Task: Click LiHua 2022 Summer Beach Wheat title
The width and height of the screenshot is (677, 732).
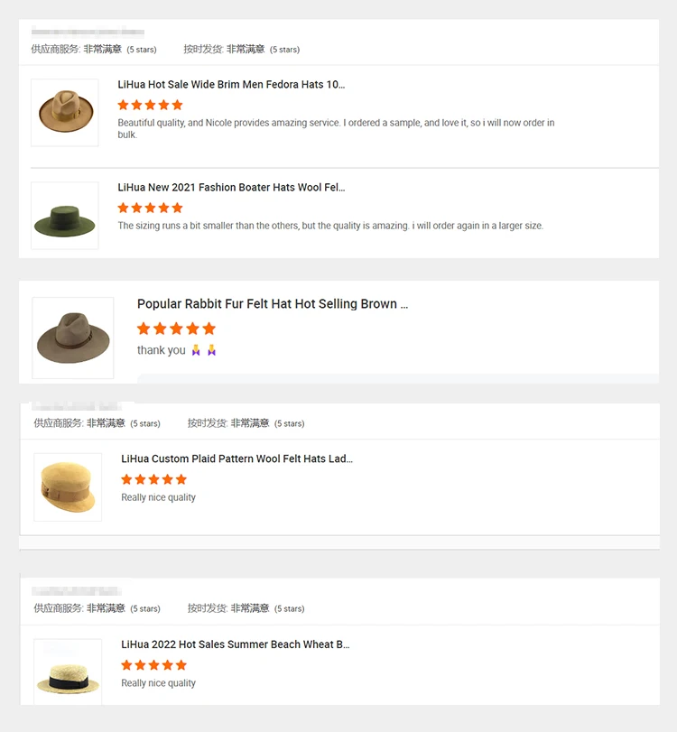Action: [235, 644]
